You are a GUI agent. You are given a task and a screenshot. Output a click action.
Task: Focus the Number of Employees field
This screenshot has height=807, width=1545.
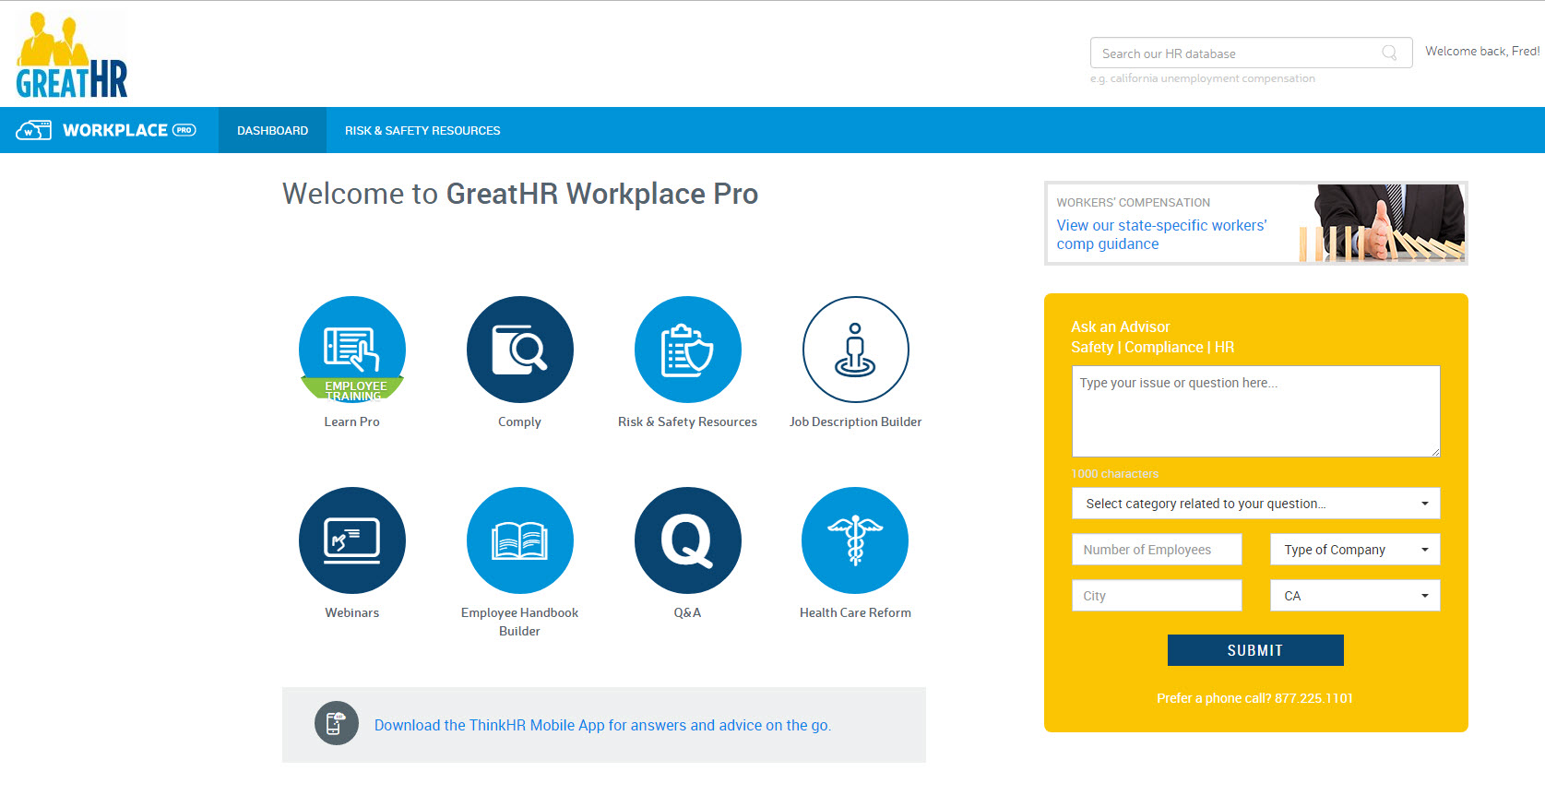(1157, 550)
